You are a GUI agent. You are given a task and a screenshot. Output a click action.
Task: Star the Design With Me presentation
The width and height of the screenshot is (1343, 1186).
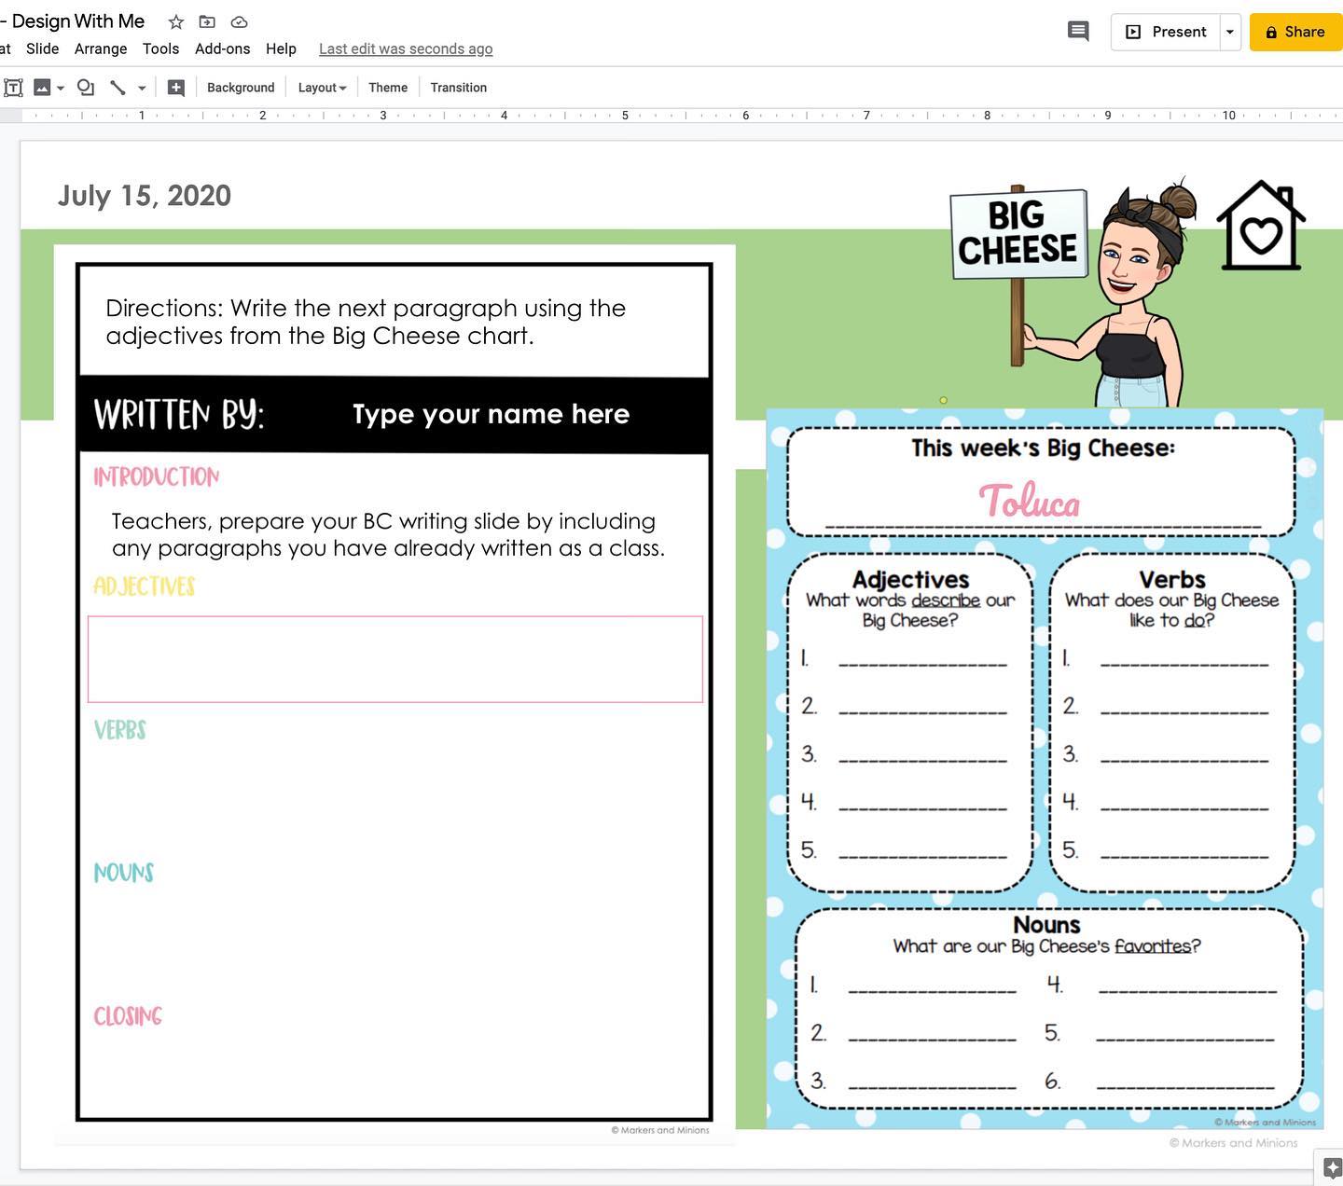click(x=175, y=21)
